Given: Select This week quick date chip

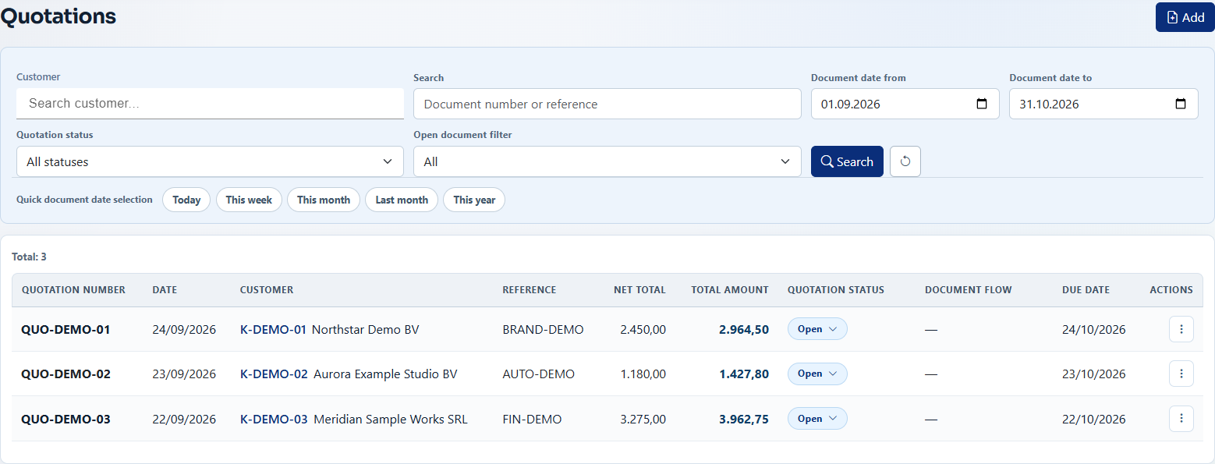Looking at the screenshot, I should [x=249, y=200].
